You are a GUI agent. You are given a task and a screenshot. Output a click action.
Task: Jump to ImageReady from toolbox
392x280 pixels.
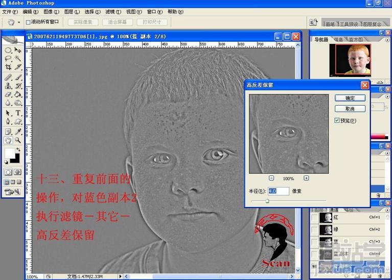[x=13, y=192]
